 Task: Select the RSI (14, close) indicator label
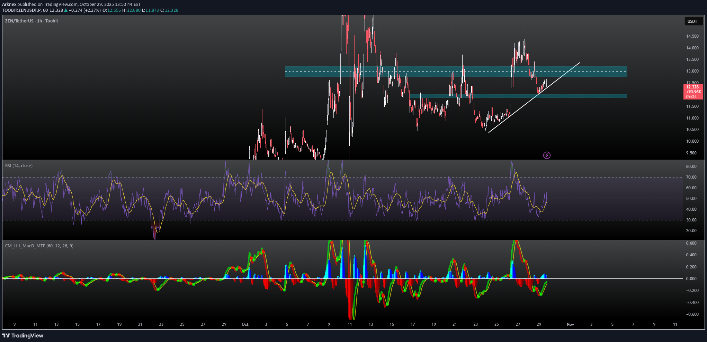click(x=19, y=166)
